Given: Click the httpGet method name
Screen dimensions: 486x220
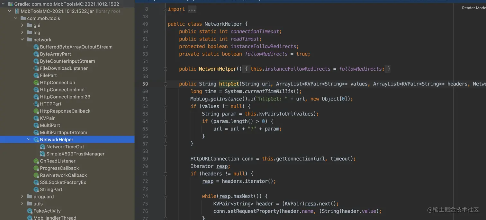Looking at the screenshot, I should (229, 84).
